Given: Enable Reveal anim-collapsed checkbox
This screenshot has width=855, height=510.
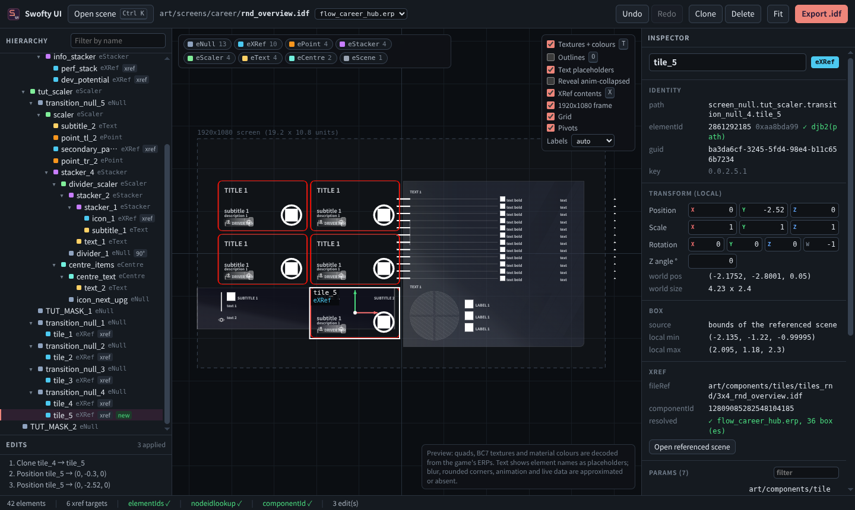Looking at the screenshot, I should click(550, 81).
